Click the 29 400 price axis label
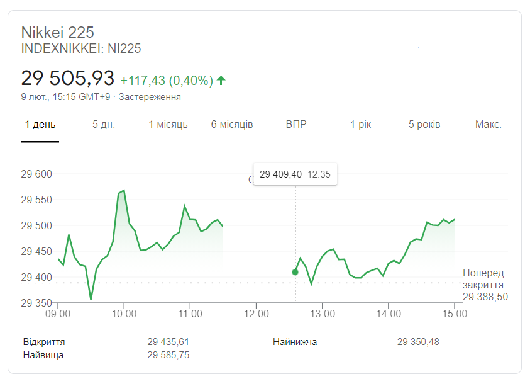 36,277
